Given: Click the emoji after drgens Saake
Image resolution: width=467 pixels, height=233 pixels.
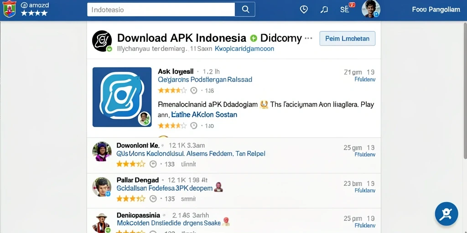Looking at the screenshot, I should 226,222.
